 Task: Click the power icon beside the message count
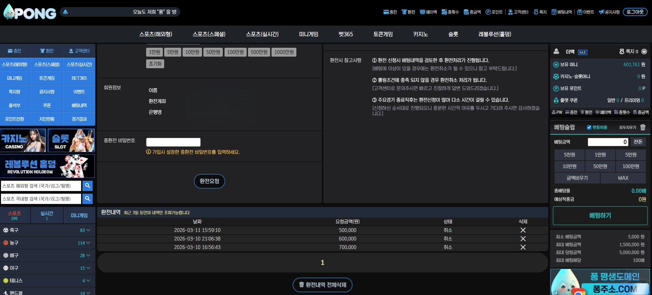[x=644, y=51]
